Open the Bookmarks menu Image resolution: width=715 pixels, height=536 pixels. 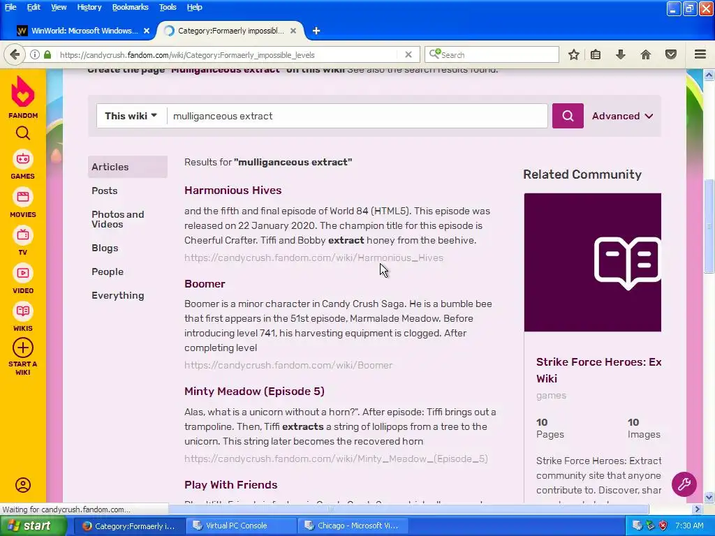click(130, 7)
